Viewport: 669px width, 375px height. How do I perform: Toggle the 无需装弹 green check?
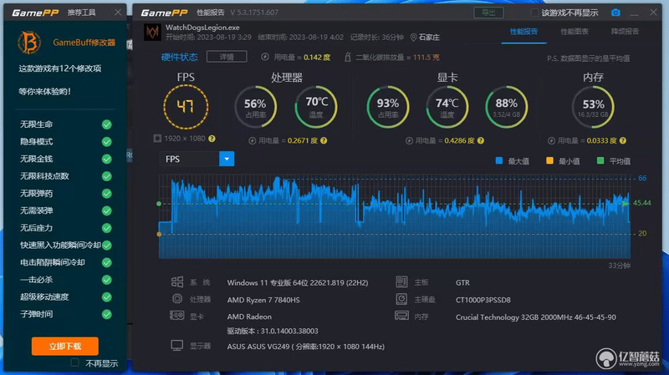pyautogui.click(x=107, y=211)
